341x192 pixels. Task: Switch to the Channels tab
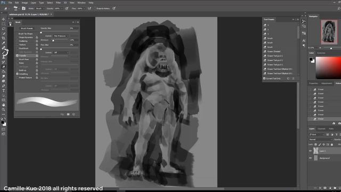point(321,129)
